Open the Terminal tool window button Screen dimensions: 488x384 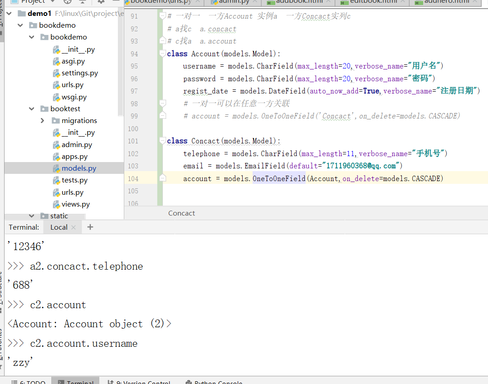[75, 381]
